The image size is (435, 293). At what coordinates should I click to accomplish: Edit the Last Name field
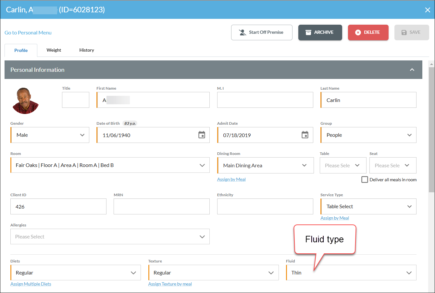pos(368,100)
